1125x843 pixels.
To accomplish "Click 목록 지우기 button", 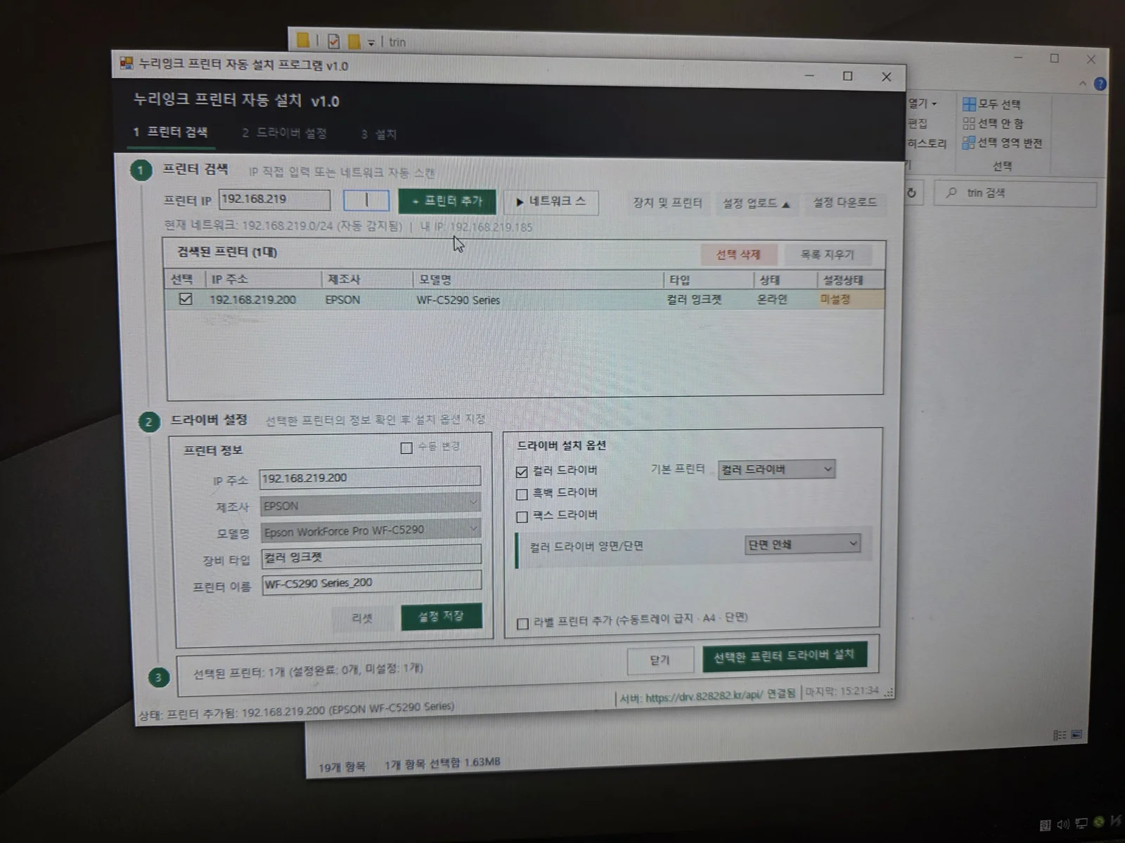I will coord(827,254).
